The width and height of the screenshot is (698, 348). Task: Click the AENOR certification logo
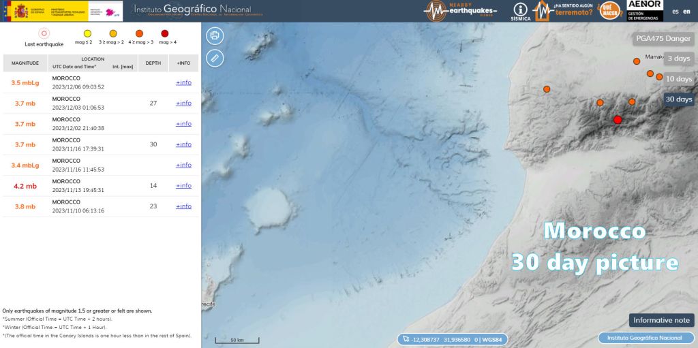click(x=645, y=10)
